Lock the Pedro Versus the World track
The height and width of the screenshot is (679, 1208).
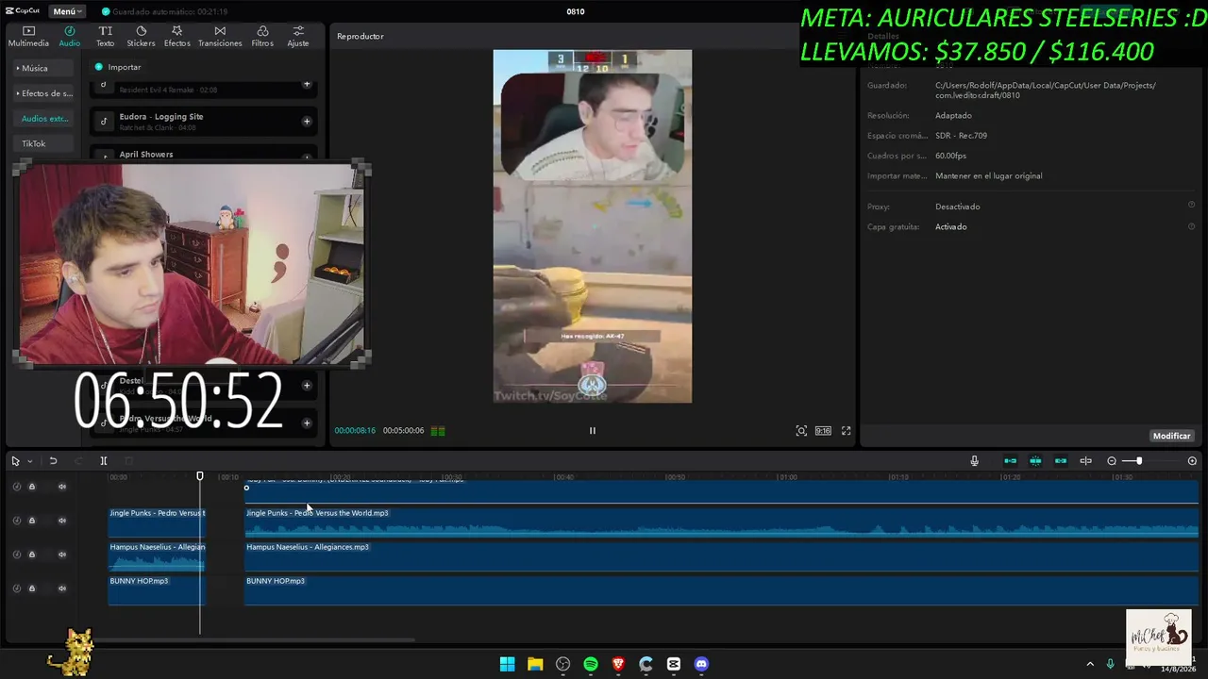click(x=31, y=521)
